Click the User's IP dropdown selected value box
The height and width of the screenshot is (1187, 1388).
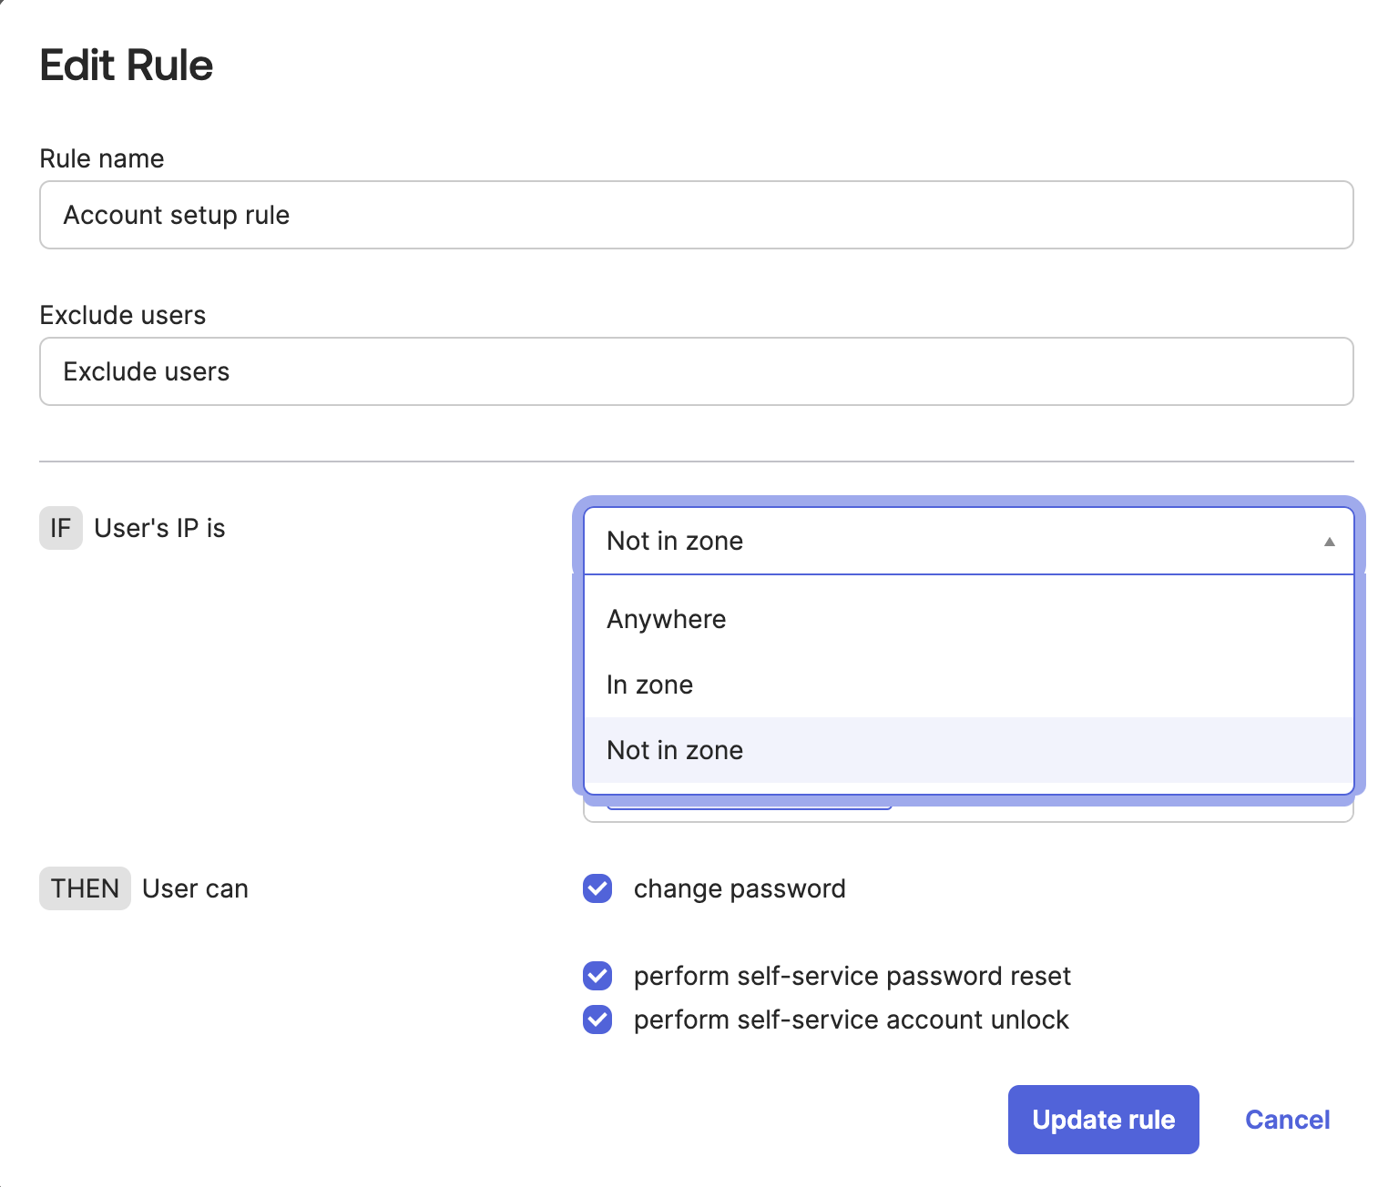969,541
